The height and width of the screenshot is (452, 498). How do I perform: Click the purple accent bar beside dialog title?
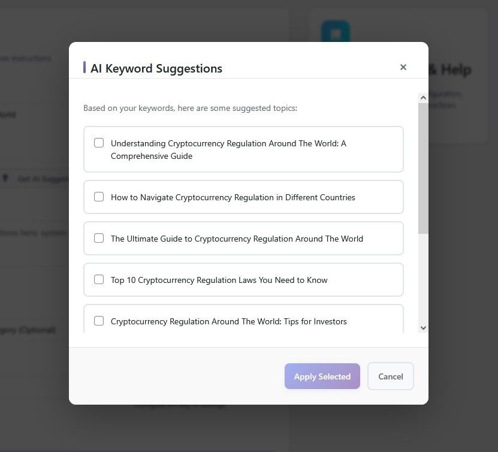(x=84, y=68)
